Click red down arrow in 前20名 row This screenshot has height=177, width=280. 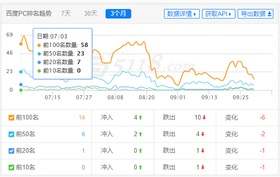point(203,151)
